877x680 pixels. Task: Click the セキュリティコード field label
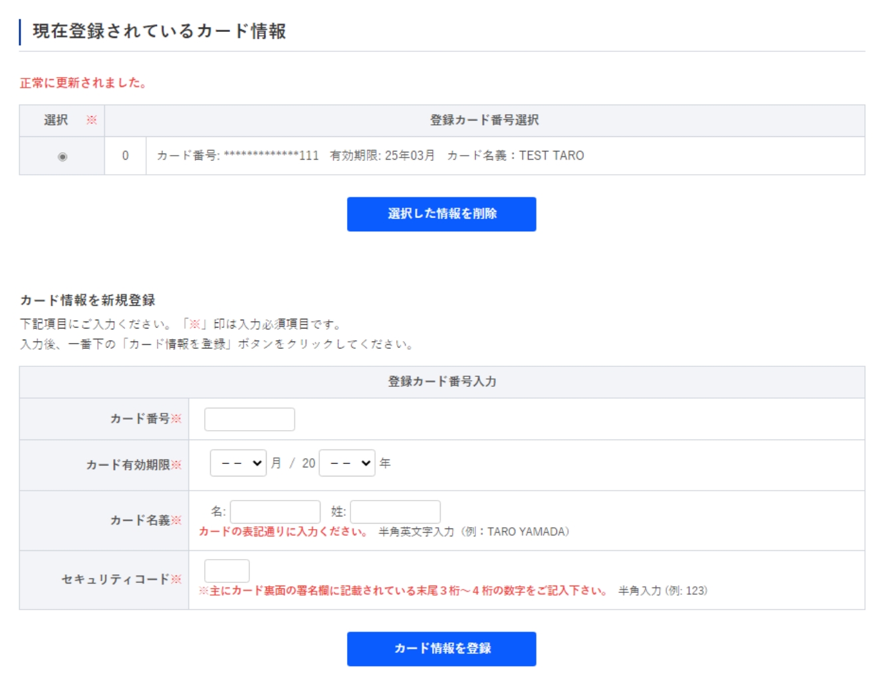(x=116, y=580)
